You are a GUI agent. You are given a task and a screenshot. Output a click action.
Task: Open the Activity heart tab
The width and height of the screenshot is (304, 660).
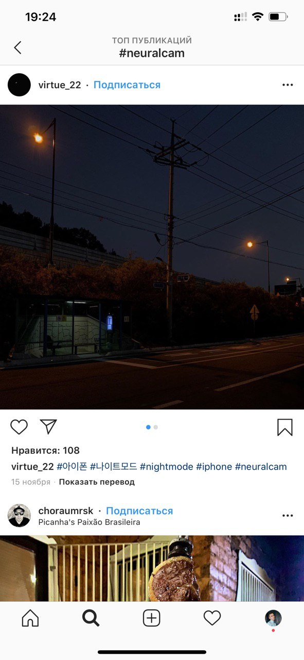[x=212, y=618]
